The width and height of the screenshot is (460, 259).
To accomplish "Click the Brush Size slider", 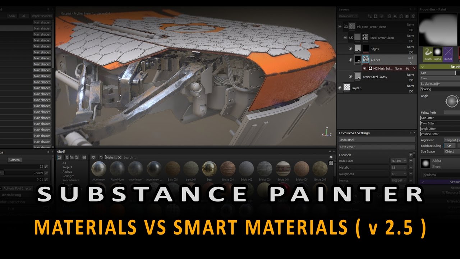I will (x=440, y=73).
